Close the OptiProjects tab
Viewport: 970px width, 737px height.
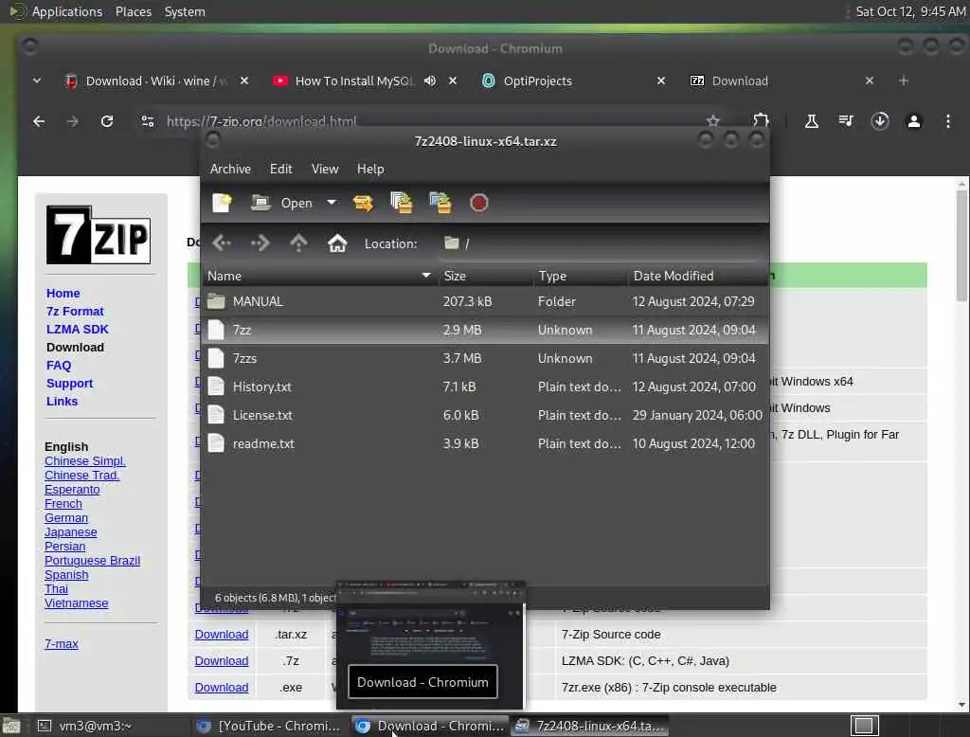[x=660, y=81]
